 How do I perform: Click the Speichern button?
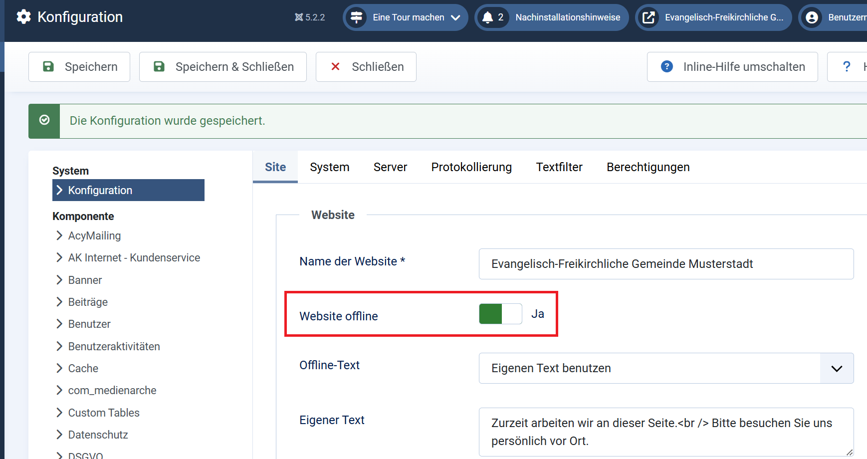[79, 67]
